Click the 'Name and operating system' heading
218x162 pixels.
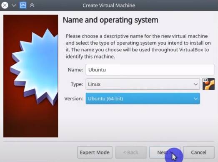tap(110, 20)
